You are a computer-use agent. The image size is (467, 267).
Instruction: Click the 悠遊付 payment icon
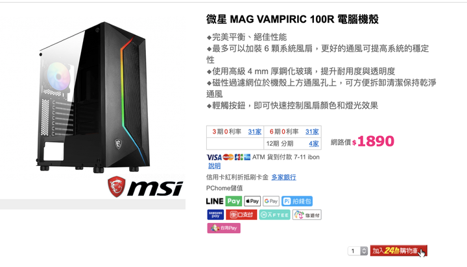pyautogui.click(x=307, y=215)
